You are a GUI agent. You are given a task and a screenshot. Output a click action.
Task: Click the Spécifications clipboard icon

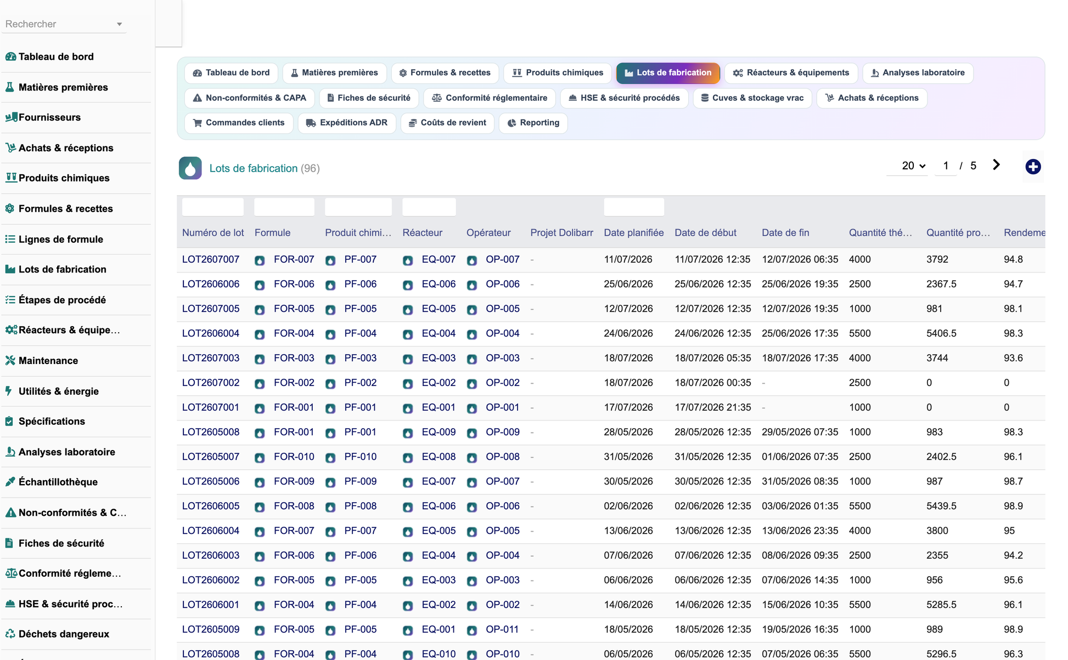coord(10,422)
